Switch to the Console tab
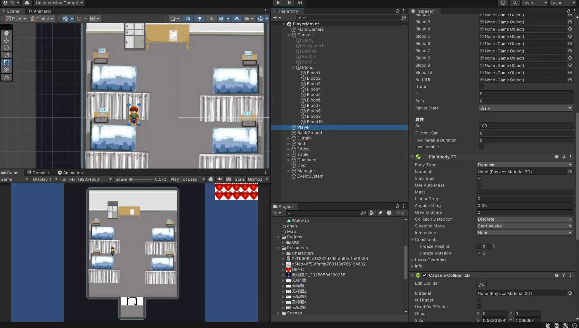Viewport: 579px width, 328px height. coord(38,172)
